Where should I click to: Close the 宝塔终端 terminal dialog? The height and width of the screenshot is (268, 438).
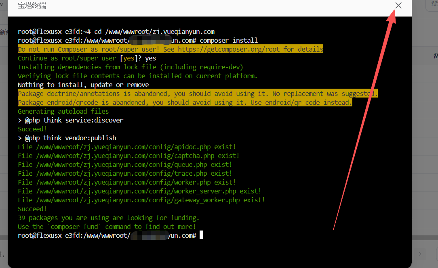point(398,5)
